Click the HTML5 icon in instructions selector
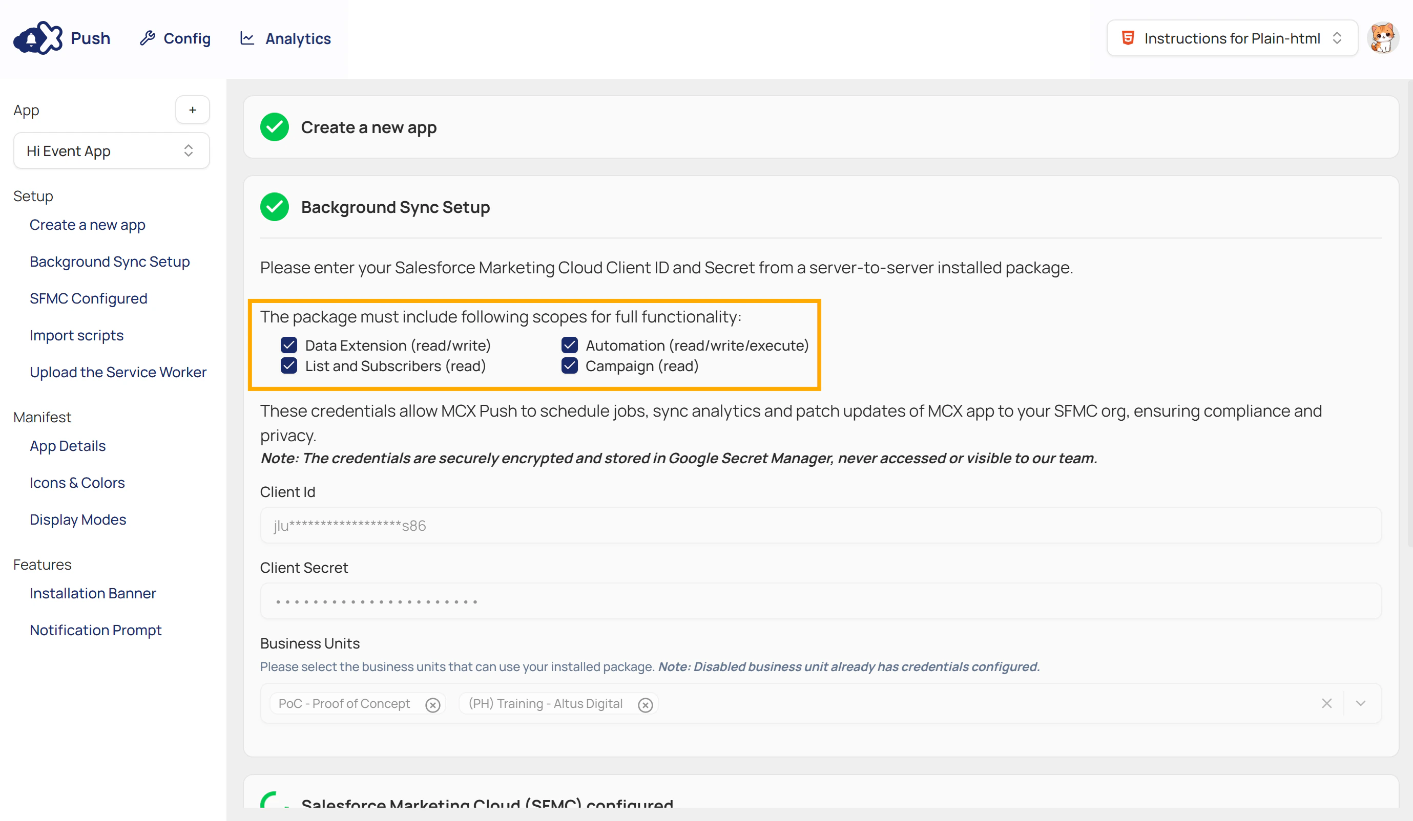 click(1128, 38)
